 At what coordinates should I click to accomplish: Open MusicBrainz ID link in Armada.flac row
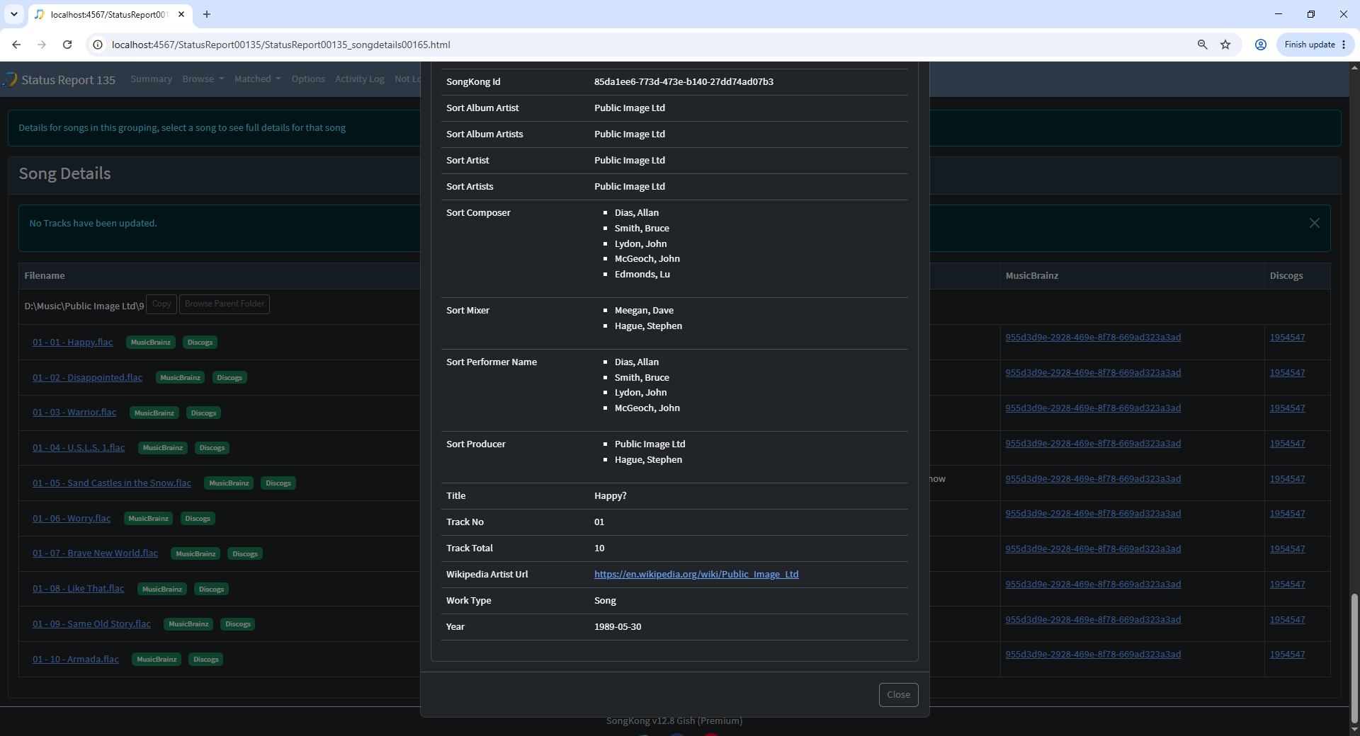(1093, 655)
